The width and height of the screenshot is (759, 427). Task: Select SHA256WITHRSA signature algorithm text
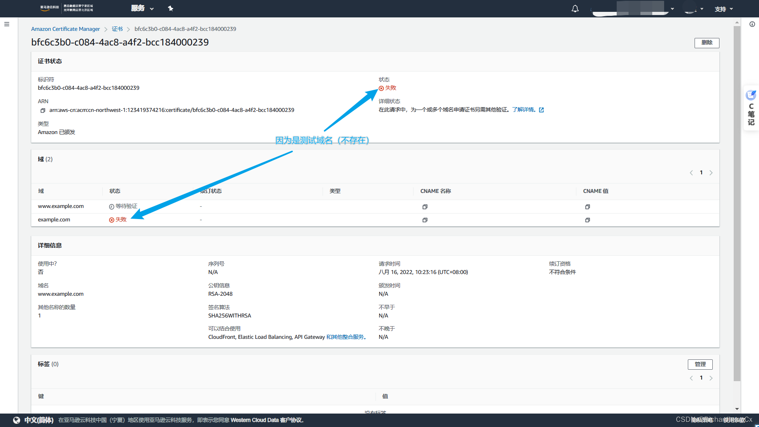(x=230, y=316)
